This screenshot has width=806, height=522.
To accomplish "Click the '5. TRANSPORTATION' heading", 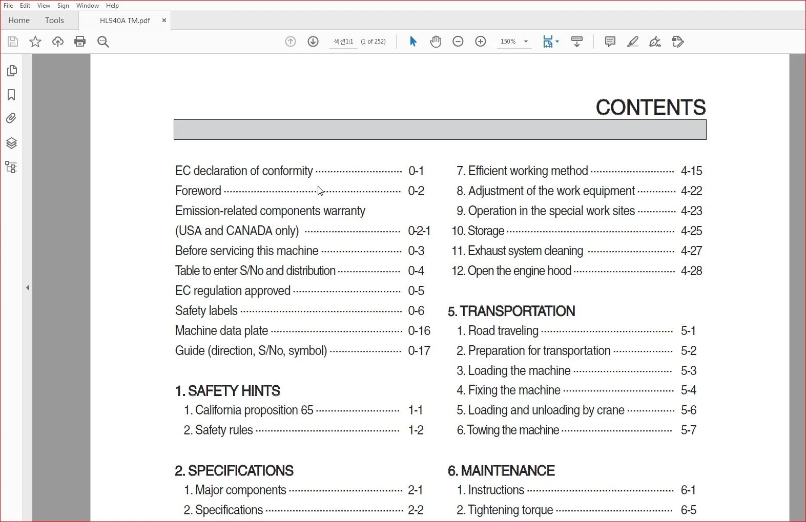I will coord(511,311).
